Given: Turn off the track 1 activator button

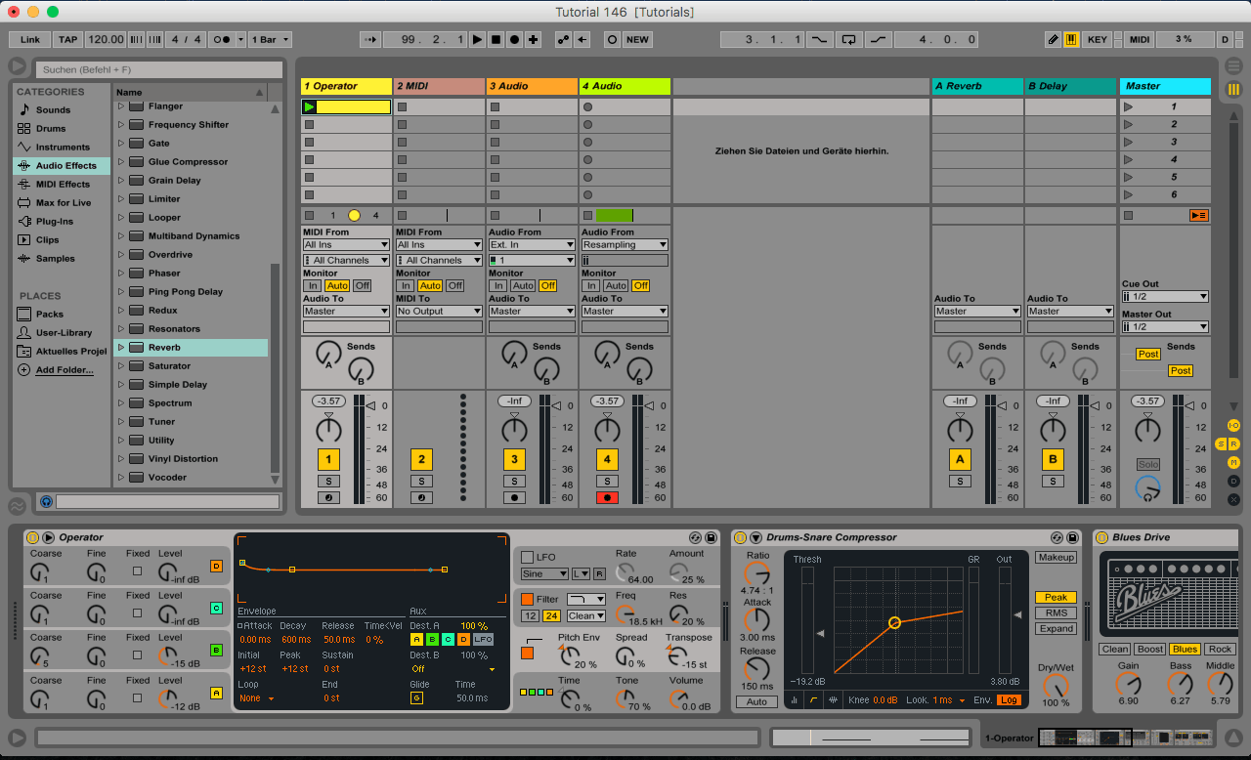Looking at the screenshot, I should tap(328, 460).
